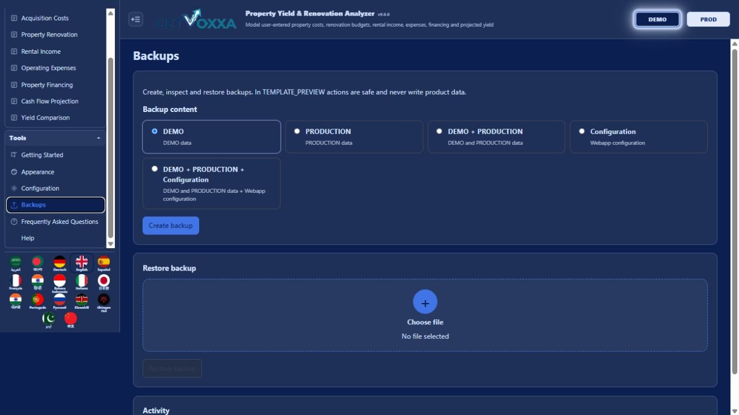Image resolution: width=739 pixels, height=415 pixels.
Task: Switch language to Arabic flag
Action: (x=16, y=263)
